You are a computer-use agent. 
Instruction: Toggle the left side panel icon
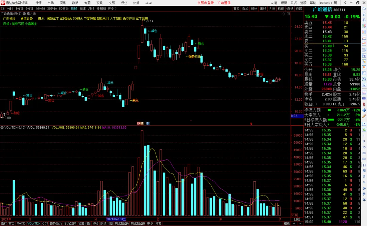pos(3,8)
